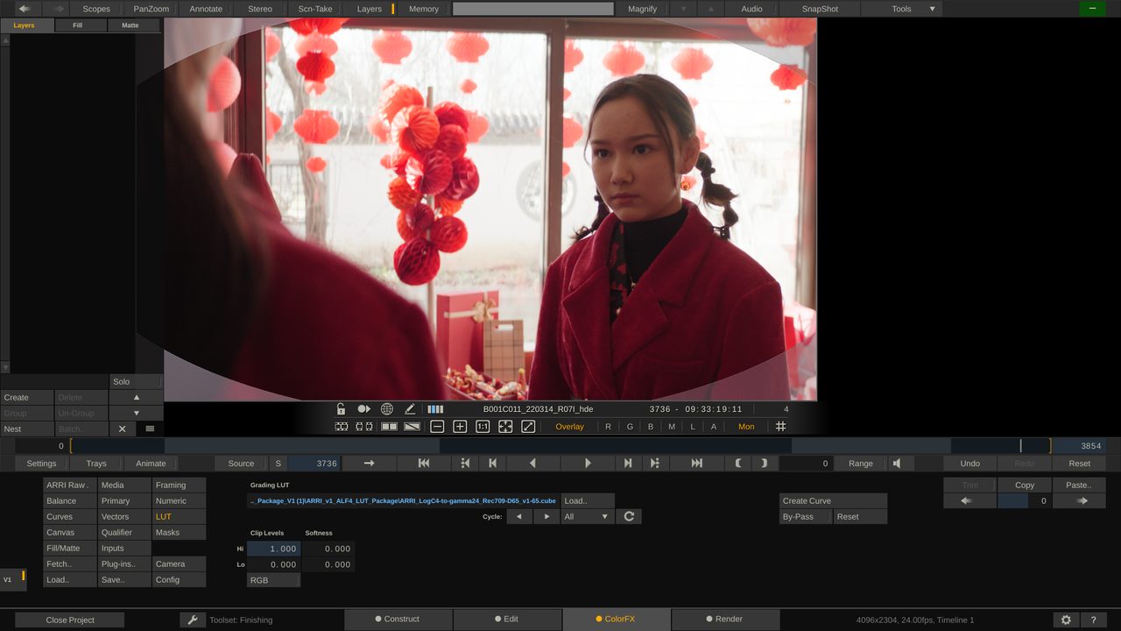Click the globe icon below the image
1121x631 pixels.
click(x=387, y=409)
